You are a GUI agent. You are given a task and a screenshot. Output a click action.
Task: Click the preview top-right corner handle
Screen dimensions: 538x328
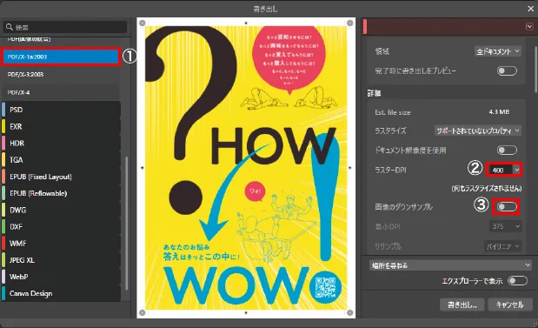click(x=350, y=23)
